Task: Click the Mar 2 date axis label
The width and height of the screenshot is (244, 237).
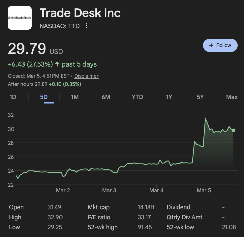Action: 63,190
